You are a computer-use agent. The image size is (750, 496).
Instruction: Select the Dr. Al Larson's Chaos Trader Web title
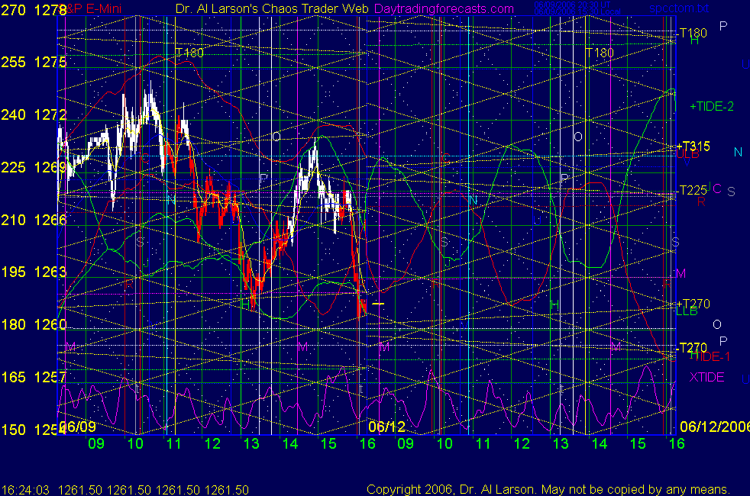click(x=272, y=8)
